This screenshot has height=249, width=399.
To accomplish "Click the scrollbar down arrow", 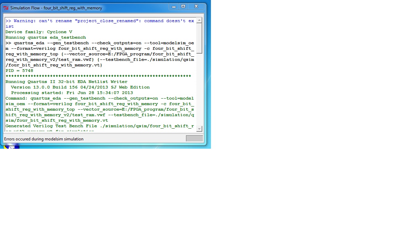I will point(199,129).
